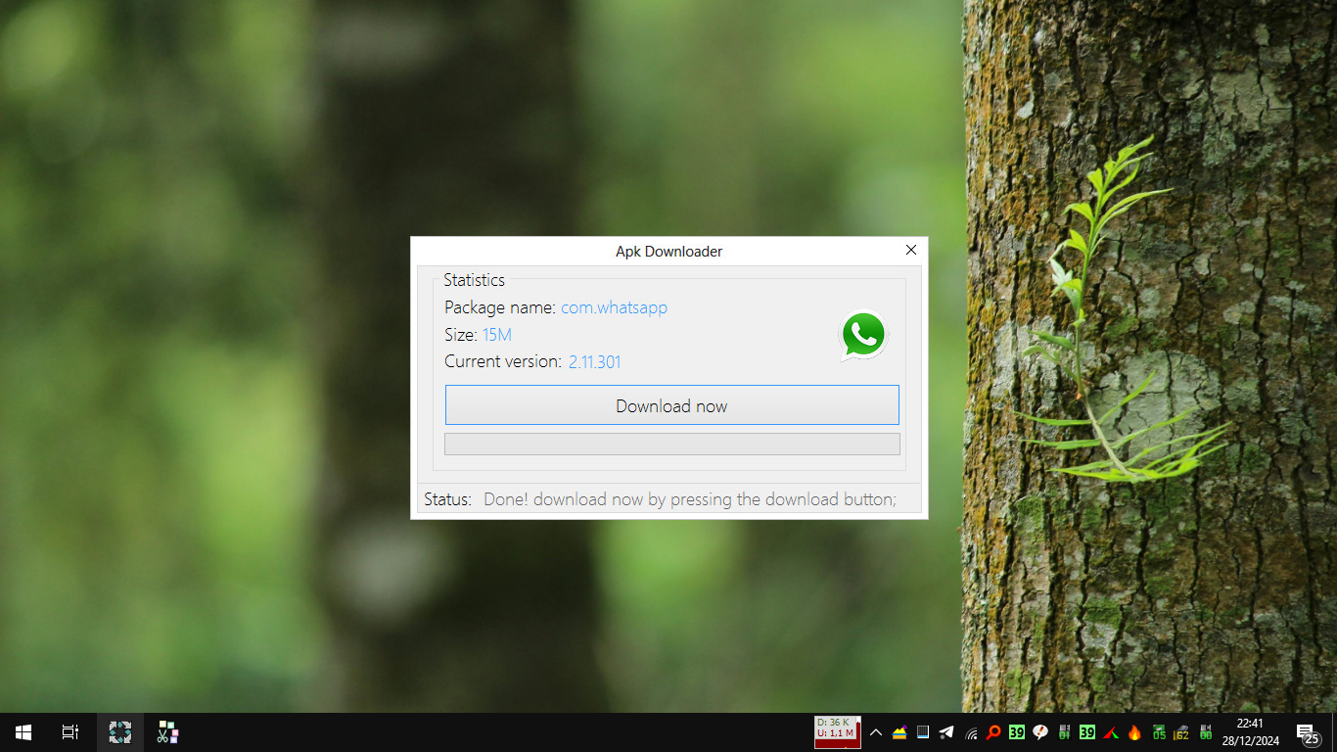
Task: Click the speech bubble tray icon
Action: pyautogui.click(x=1040, y=732)
